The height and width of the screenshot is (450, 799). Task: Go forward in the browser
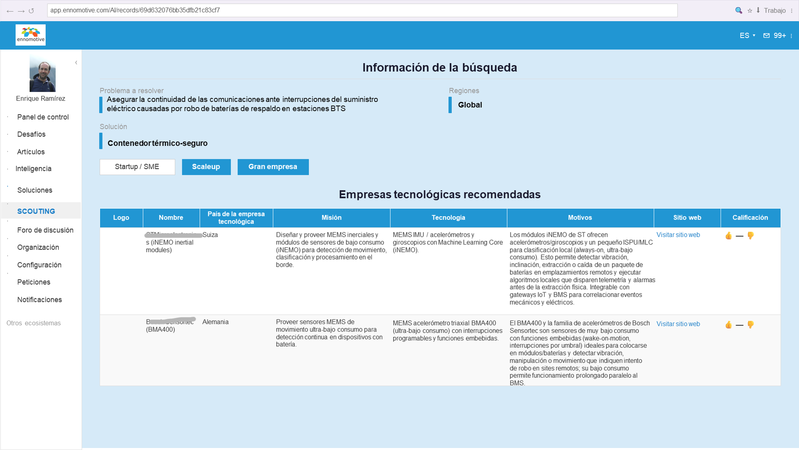[x=21, y=11]
